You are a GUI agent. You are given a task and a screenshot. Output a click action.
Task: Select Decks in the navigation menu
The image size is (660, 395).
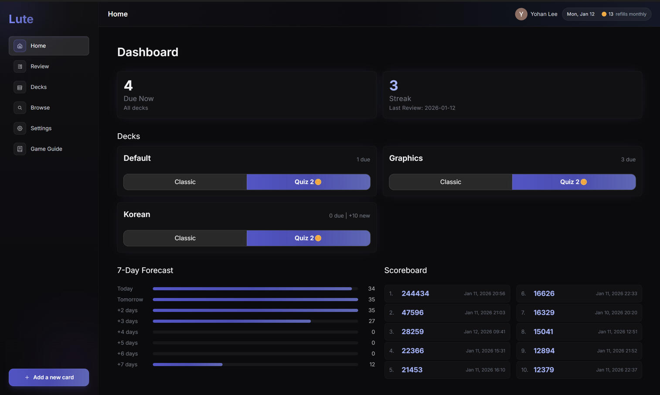coord(38,87)
